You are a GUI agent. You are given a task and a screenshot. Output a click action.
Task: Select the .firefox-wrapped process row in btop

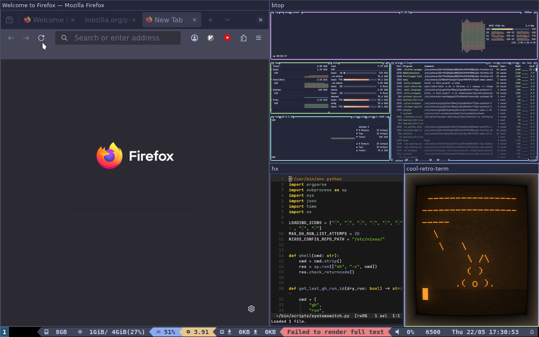click(465, 70)
